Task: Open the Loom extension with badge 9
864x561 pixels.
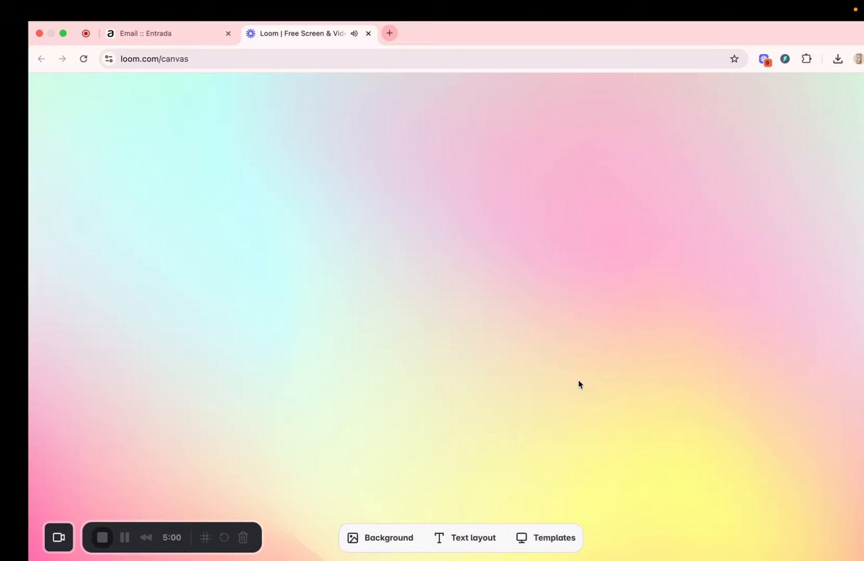Action: point(764,59)
